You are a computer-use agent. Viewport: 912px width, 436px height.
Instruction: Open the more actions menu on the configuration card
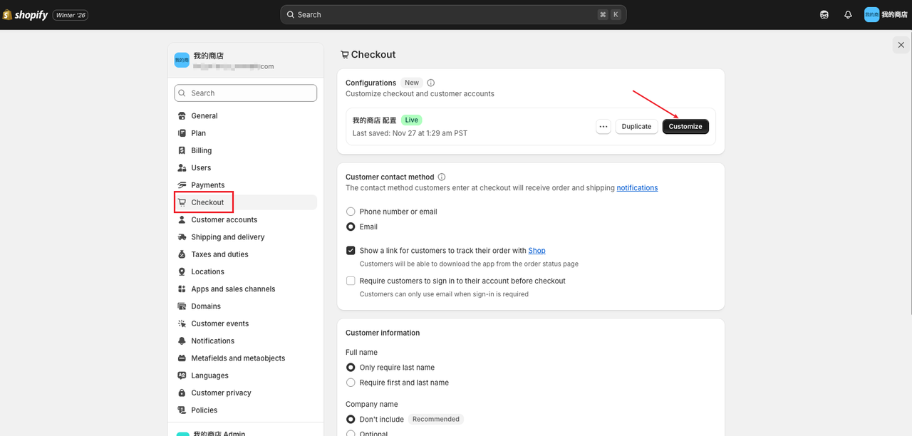click(x=603, y=126)
